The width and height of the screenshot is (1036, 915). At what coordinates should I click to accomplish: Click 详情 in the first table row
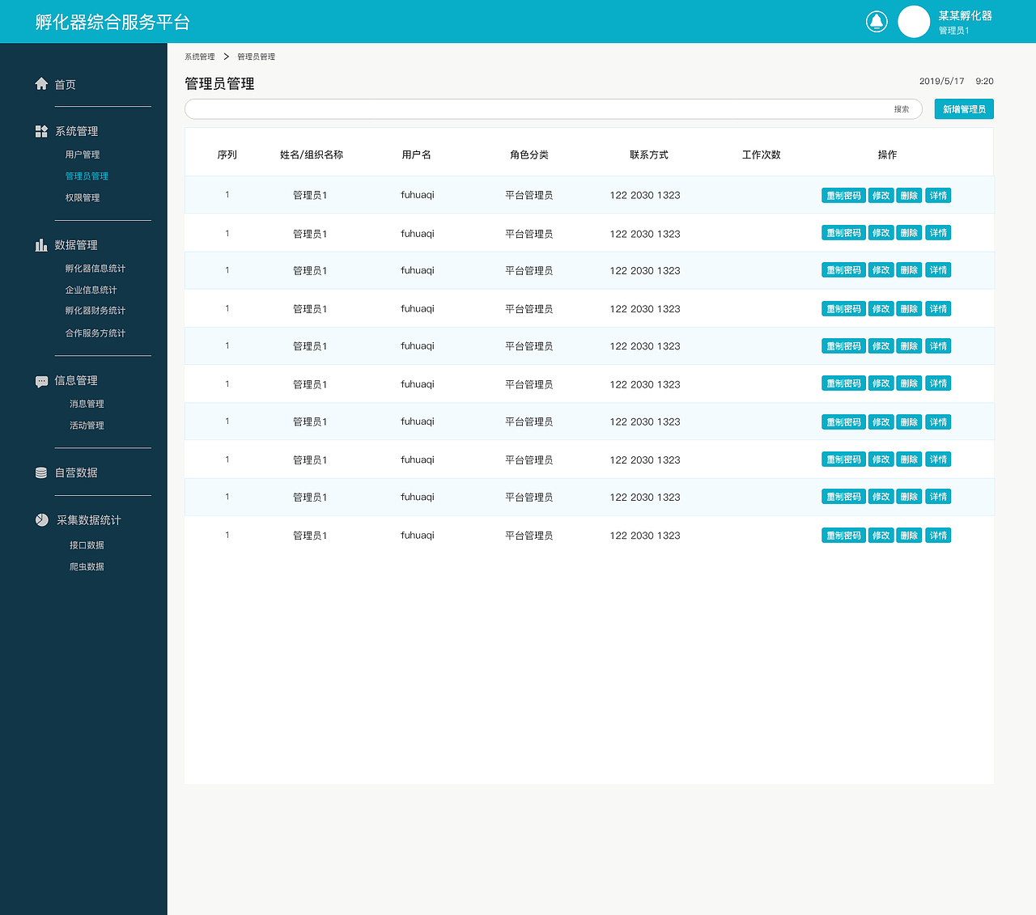click(x=938, y=196)
